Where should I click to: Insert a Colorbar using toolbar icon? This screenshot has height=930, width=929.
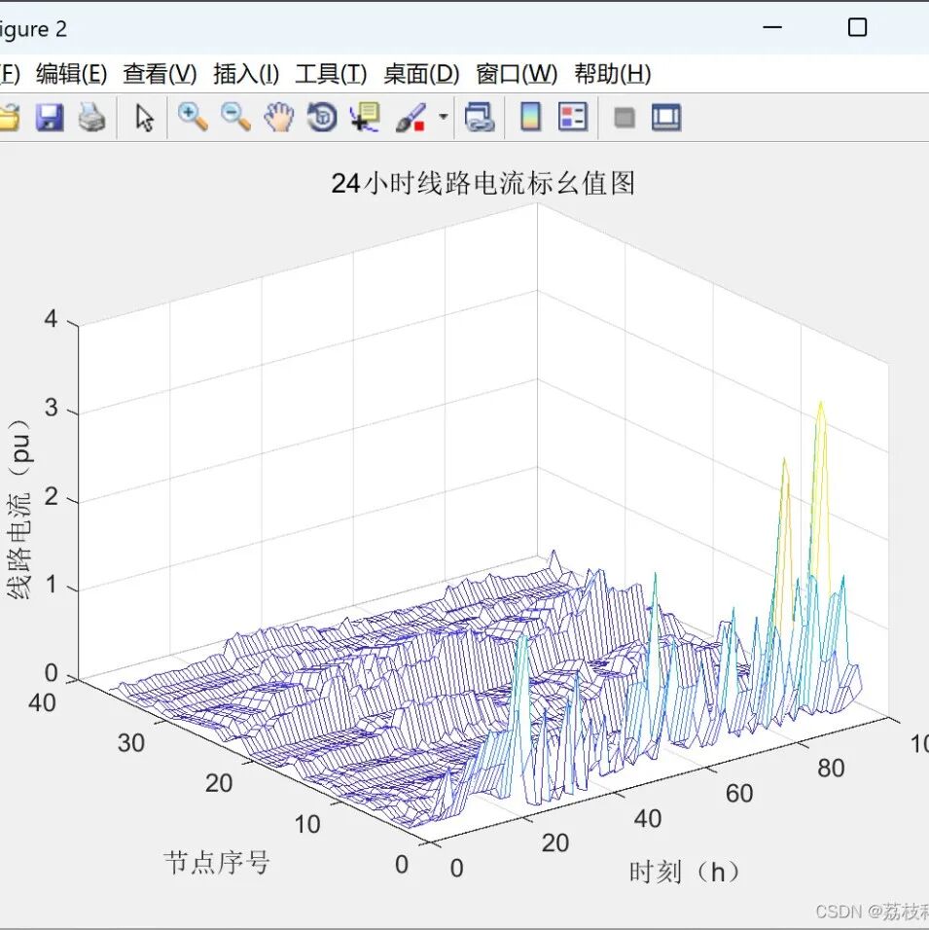(530, 117)
